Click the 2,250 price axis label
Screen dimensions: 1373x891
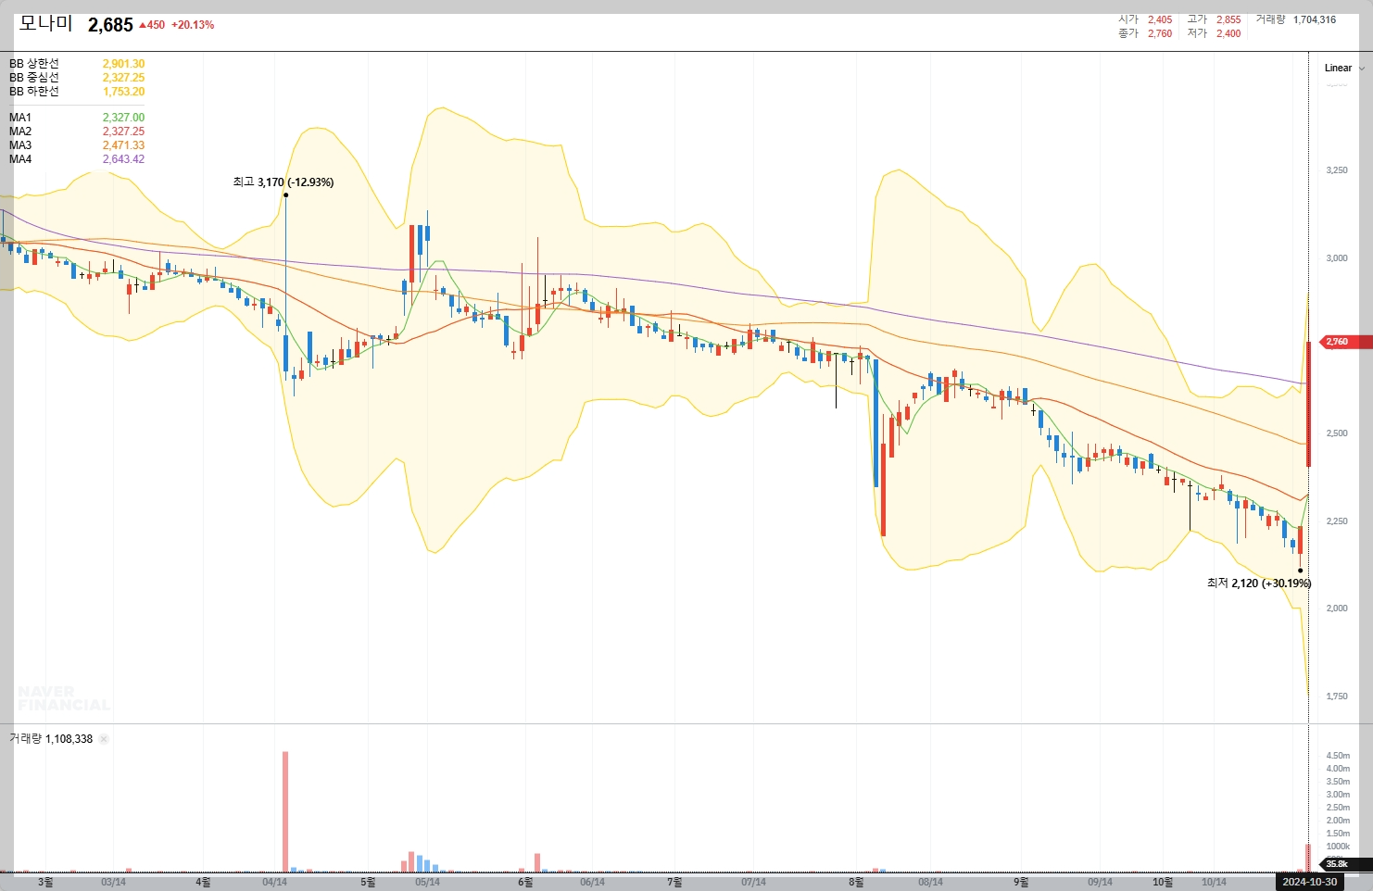point(1337,521)
